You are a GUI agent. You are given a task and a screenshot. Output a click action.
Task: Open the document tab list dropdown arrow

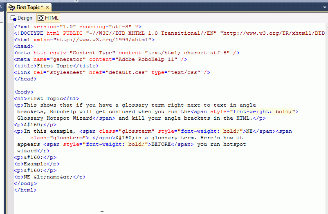[324, 7]
